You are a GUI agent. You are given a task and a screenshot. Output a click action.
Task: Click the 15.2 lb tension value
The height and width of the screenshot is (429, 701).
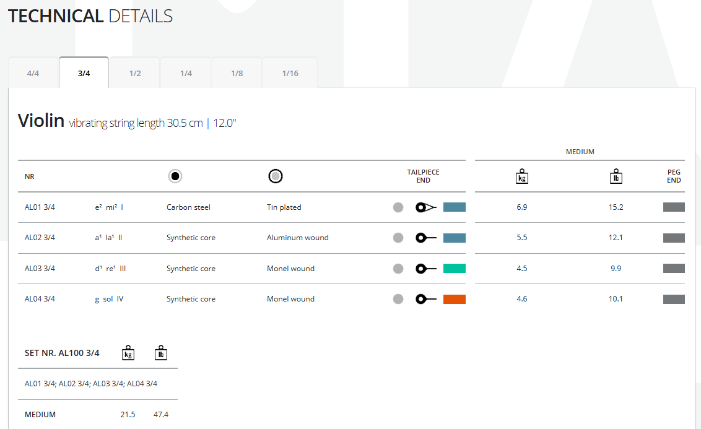616,207
